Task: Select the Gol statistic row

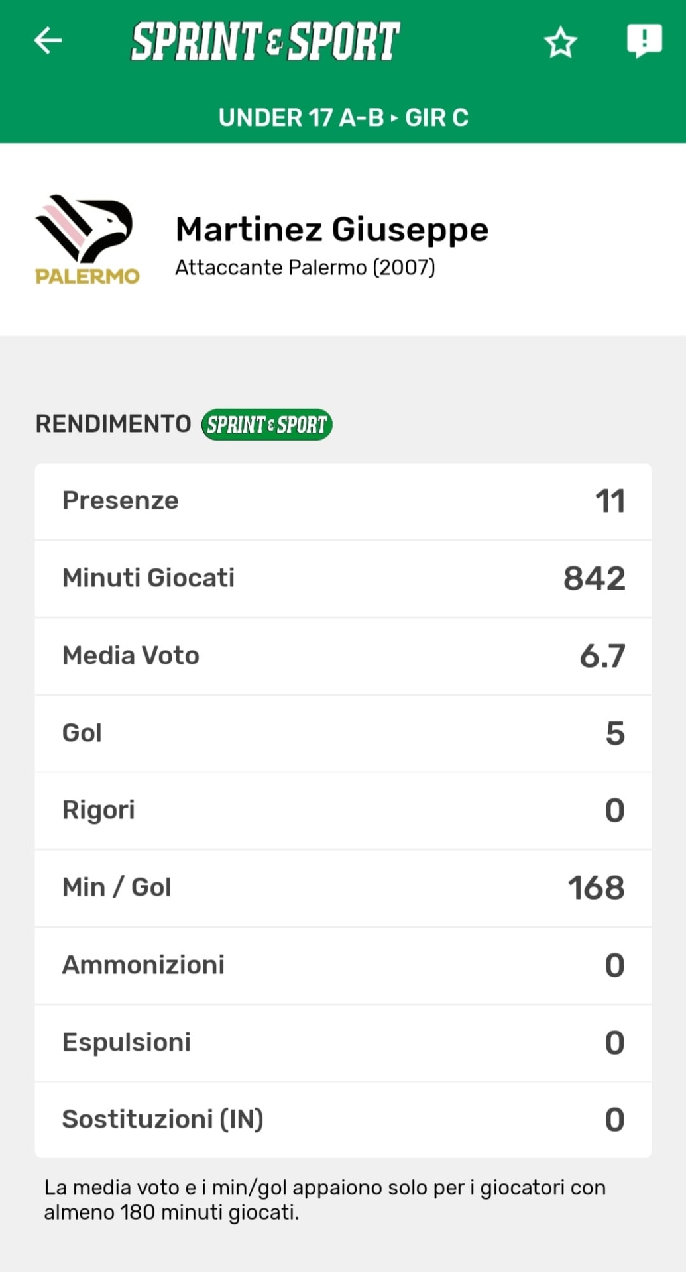Action: coord(343,733)
